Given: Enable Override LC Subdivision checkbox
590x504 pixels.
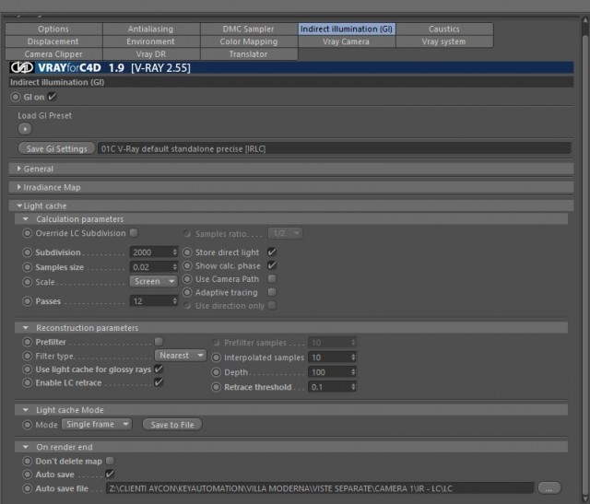Looking at the screenshot, I should [134, 233].
